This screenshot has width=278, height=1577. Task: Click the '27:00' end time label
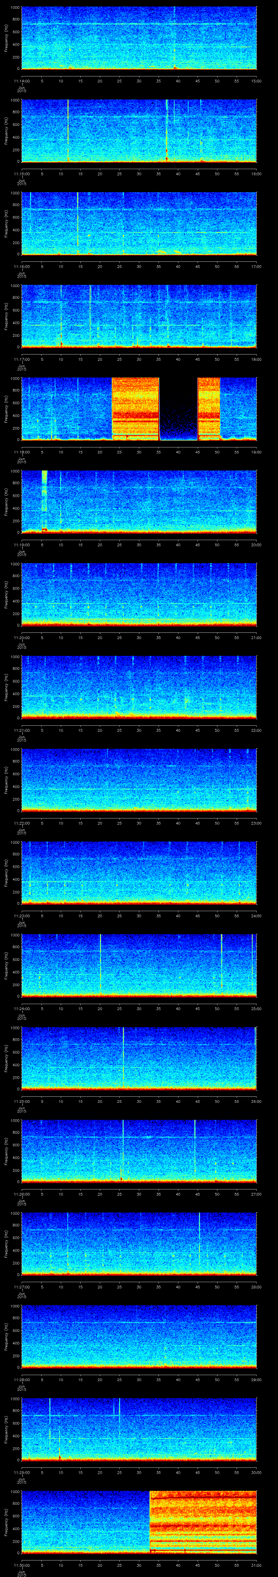pyautogui.click(x=256, y=1194)
